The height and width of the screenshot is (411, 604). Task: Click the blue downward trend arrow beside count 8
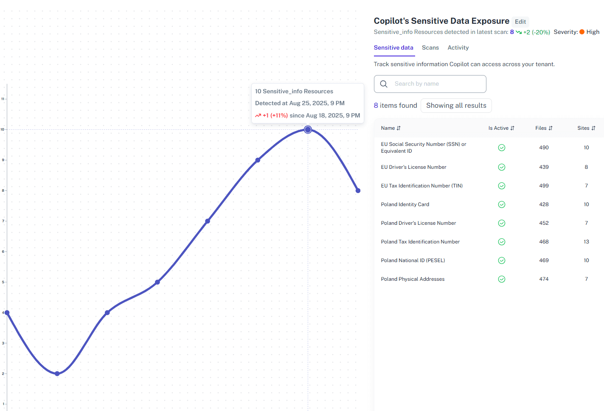518,32
